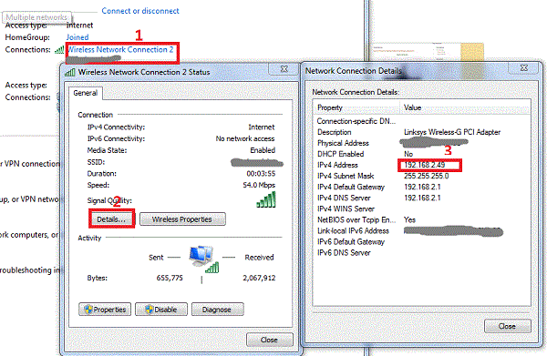Select the IPv4 WINS Server row
This screenshot has height=356, width=547.
pyautogui.click(x=421, y=209)
